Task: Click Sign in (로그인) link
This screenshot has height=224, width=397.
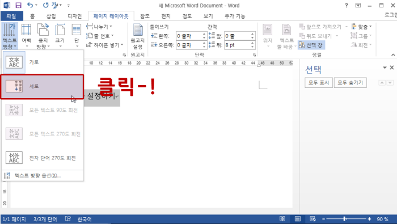Action: 391,15
